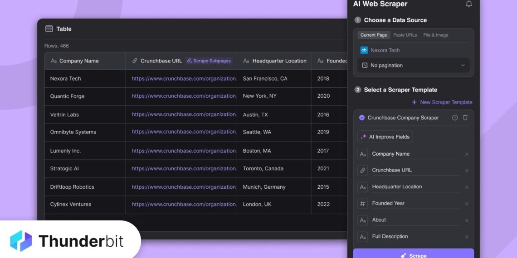517x258 pixels.
Task: Click the number type icon beside Founded Year
Action: tap(363, 203)
